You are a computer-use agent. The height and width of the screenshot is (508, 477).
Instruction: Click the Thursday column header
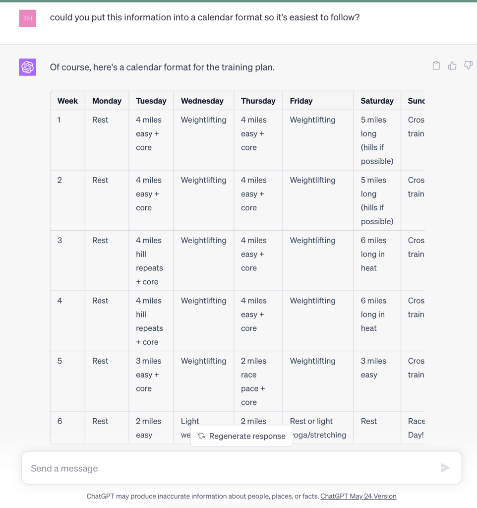(258, 101)
